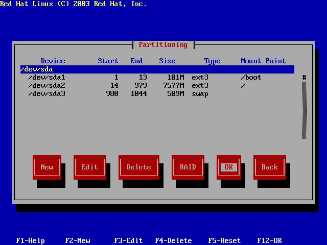Confirm partitioning with OK button

tap(228, 167)
